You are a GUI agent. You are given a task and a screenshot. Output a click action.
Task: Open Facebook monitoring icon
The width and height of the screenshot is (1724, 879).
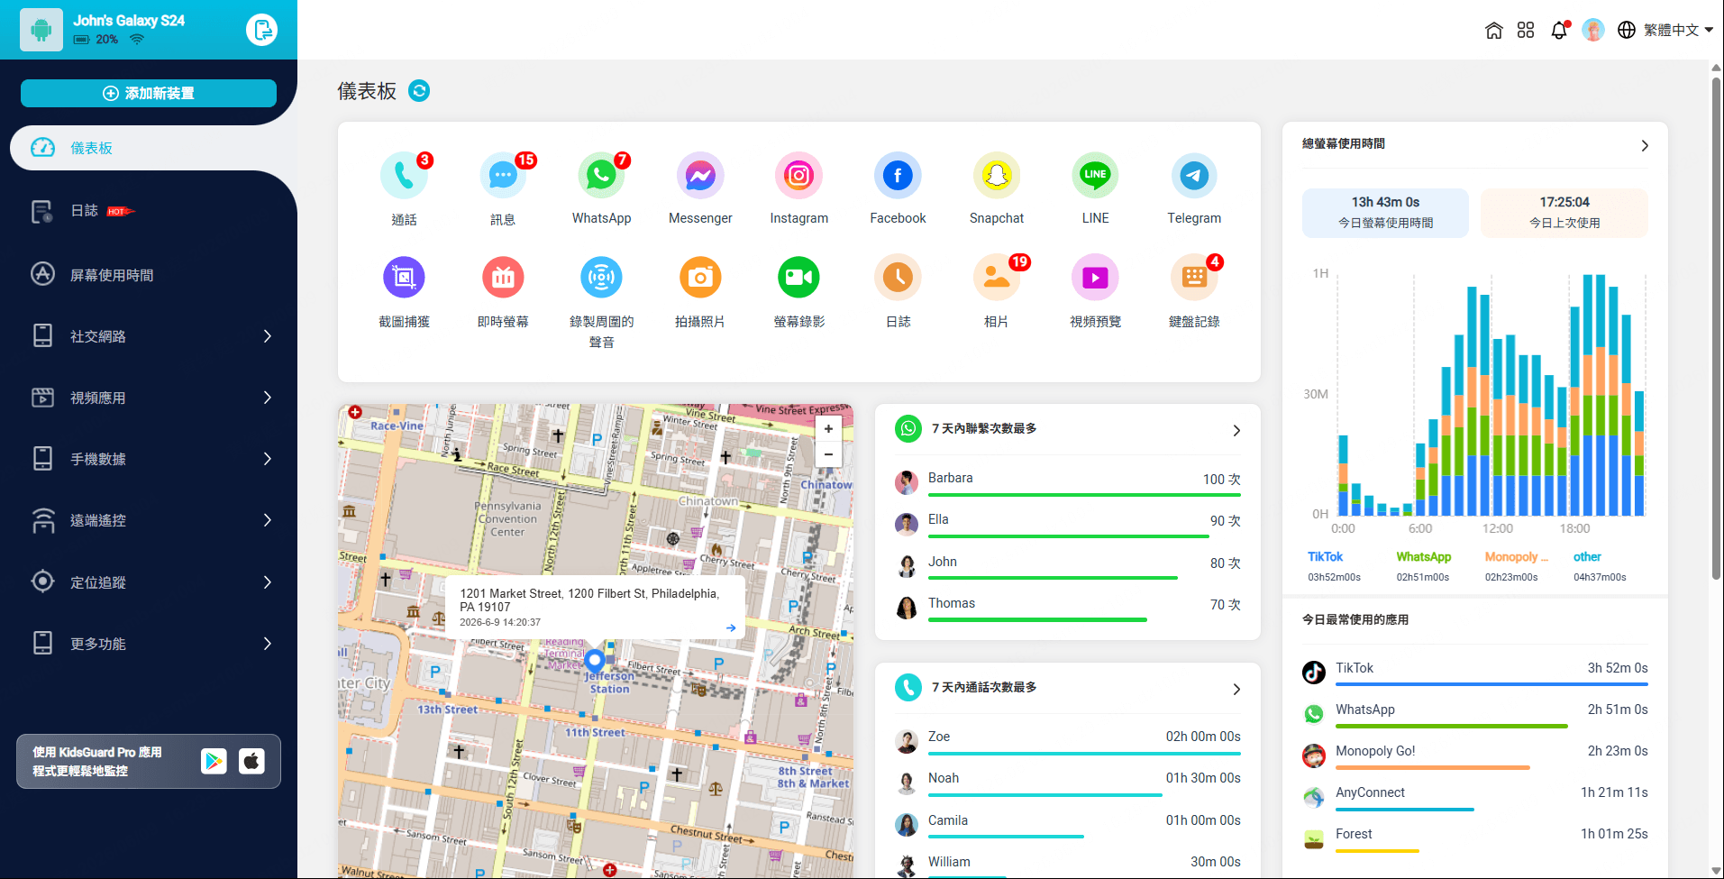[898, 176]
